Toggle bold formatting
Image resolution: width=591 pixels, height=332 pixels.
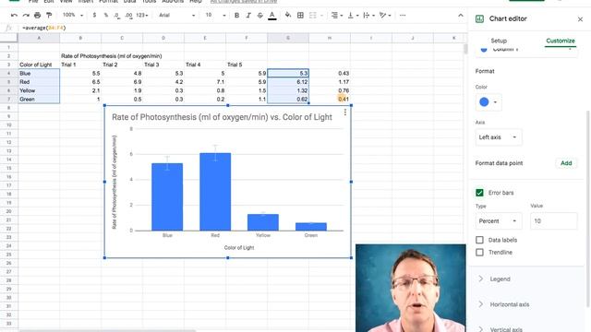click(x=236, y=16)
